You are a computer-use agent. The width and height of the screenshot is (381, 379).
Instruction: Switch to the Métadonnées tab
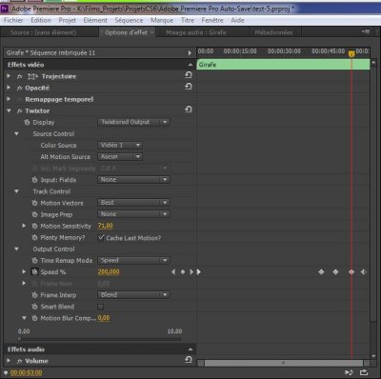click(273, 32)
